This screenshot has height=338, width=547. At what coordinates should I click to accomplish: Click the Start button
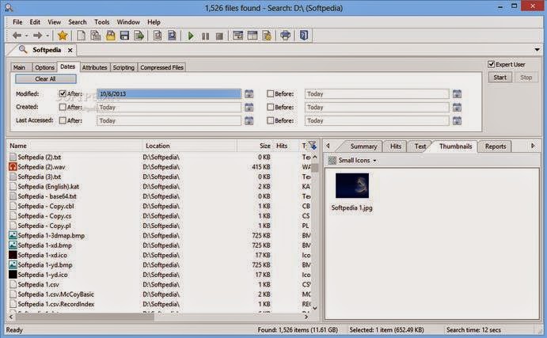click(500, 78)
